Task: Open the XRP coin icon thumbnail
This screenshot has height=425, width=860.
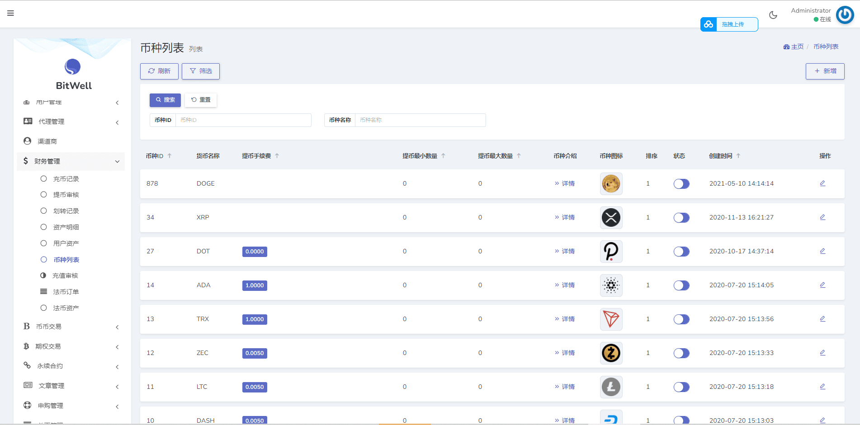Action: (x=611, y=218)
